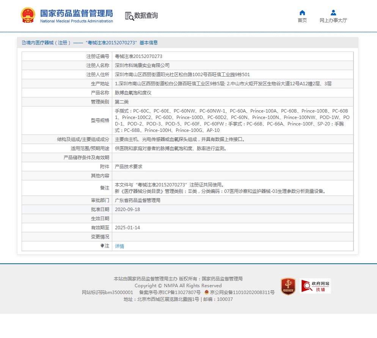This screenshot has height=338, width=377.
Task: Open 网上办事大厅 link
Action: (333, 20)
